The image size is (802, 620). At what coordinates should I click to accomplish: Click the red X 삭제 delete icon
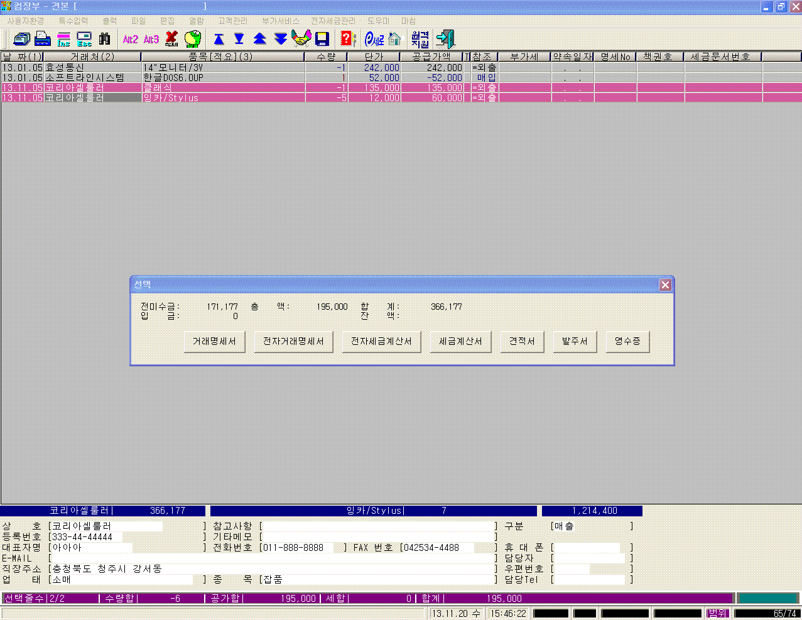pos(171,39)
